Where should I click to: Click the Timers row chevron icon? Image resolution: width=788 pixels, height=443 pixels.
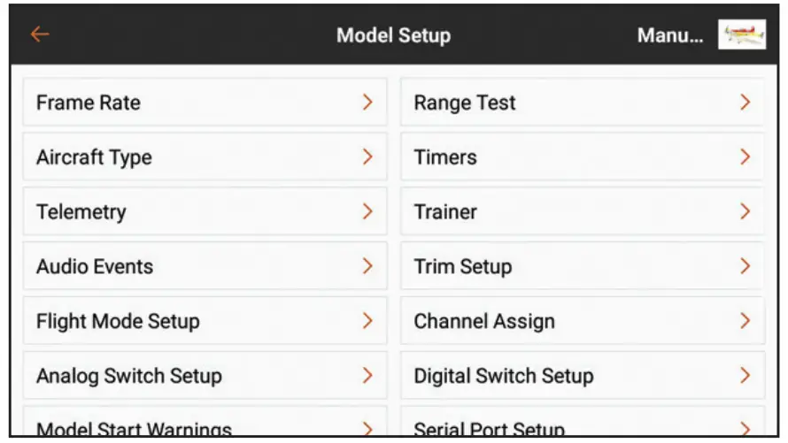tap(745, 157)
